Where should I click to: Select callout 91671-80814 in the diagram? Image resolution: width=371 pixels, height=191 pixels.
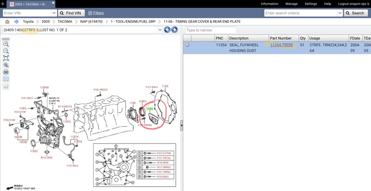152,87
